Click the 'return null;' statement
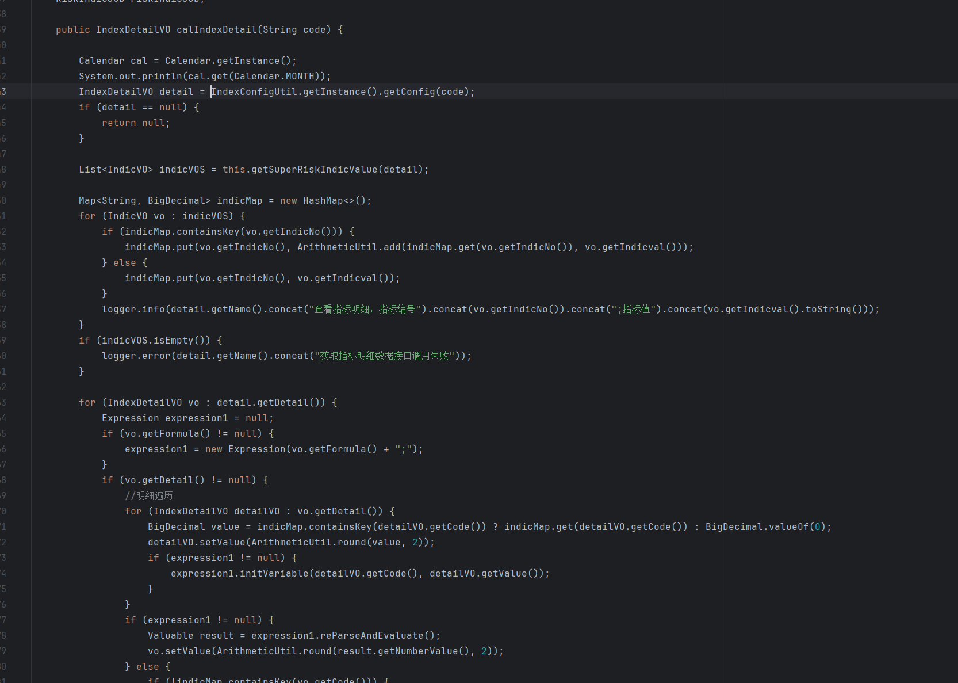Image resolution: width=958 pixels, height=683 pixels. pyautogui.click(x=136, y=123)
